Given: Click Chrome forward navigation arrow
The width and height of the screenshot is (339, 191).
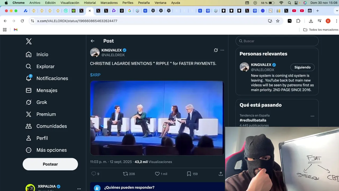Looking at the screenshot, I should [x=14, y=21].
